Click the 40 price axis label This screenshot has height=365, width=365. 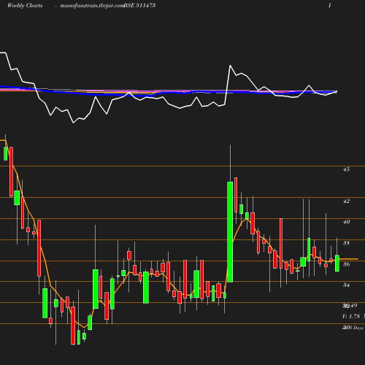pyautogui.click(x=346, y=222)
